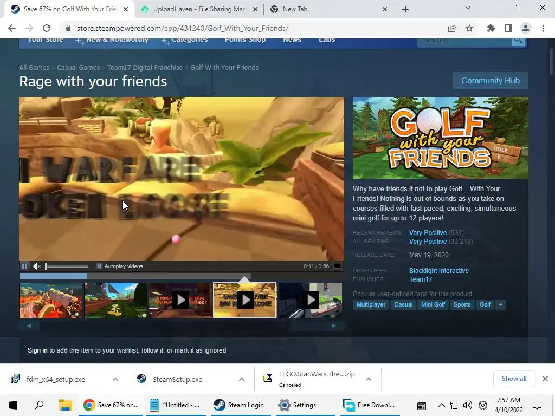Open Steam Login from taskbar
The width and height of the screenshot is (555, 416).
(x=240, y=405)
